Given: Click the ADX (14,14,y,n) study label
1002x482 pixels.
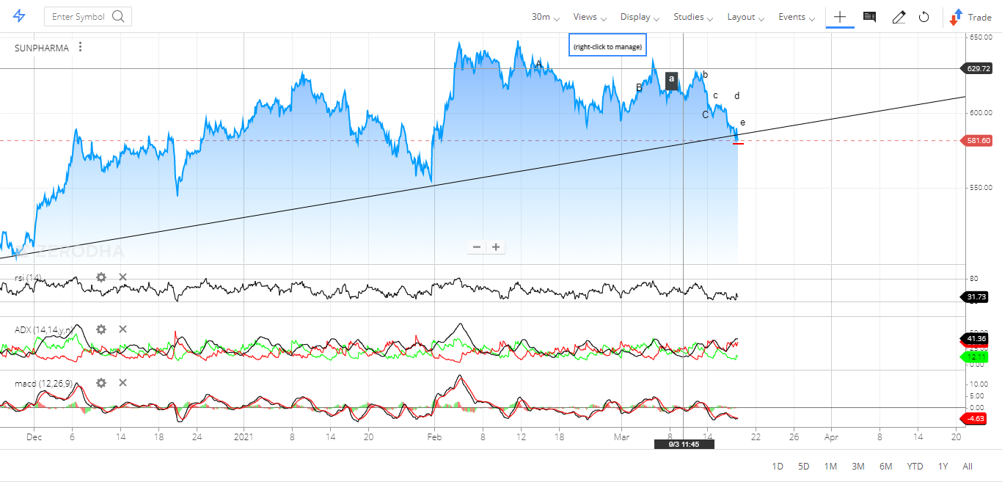Looking at the screenshot, I should [43, 330].
